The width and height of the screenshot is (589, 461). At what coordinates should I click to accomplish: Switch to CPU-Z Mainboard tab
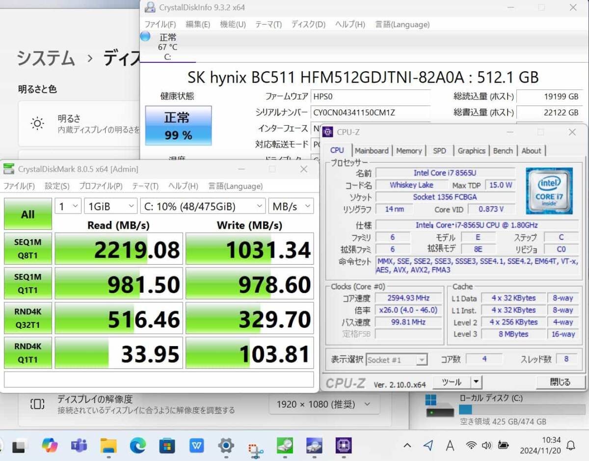372,151
